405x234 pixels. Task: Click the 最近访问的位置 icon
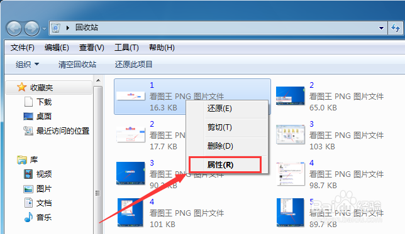pyautogui.click(x=28, y=131)
